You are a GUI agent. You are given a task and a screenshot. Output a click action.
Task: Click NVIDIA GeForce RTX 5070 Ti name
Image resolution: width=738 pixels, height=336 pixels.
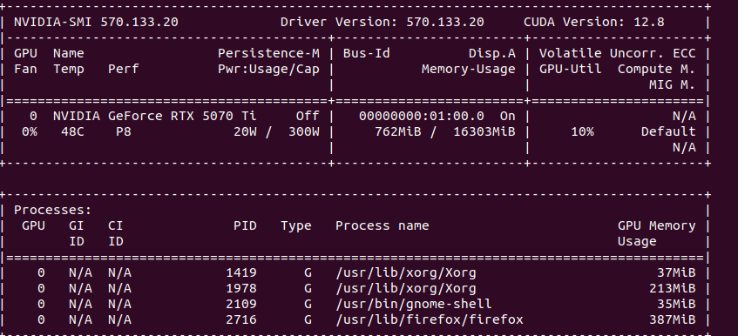click(155, 116)
